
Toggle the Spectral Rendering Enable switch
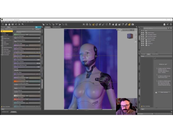pos(27,81)
